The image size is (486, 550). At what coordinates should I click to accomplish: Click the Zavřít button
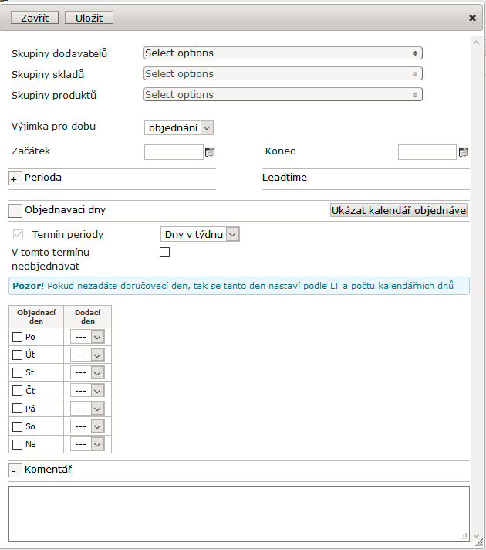[35, 18]
